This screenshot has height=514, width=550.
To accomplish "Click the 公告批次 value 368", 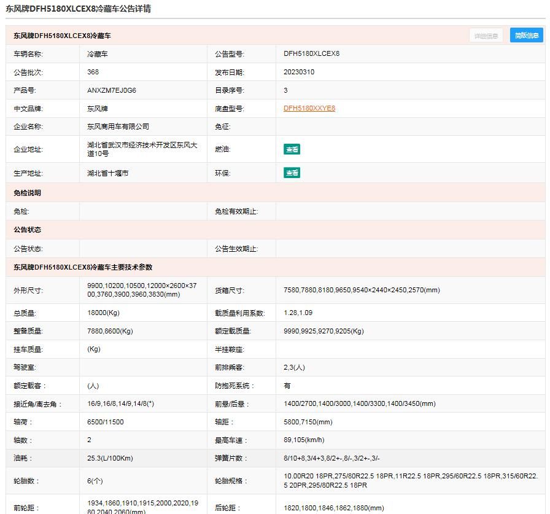I will pos(93,72).
